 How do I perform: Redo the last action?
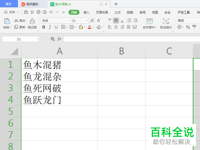(57, 12)
